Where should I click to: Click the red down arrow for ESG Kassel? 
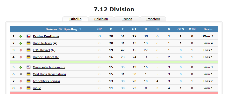[21, 50]
